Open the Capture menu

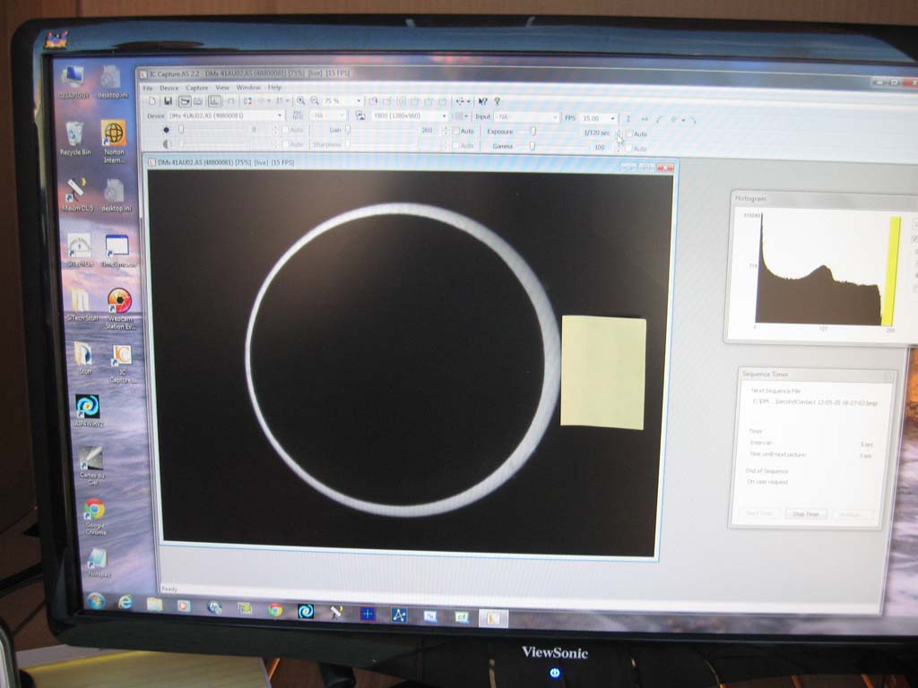(196, 88)
